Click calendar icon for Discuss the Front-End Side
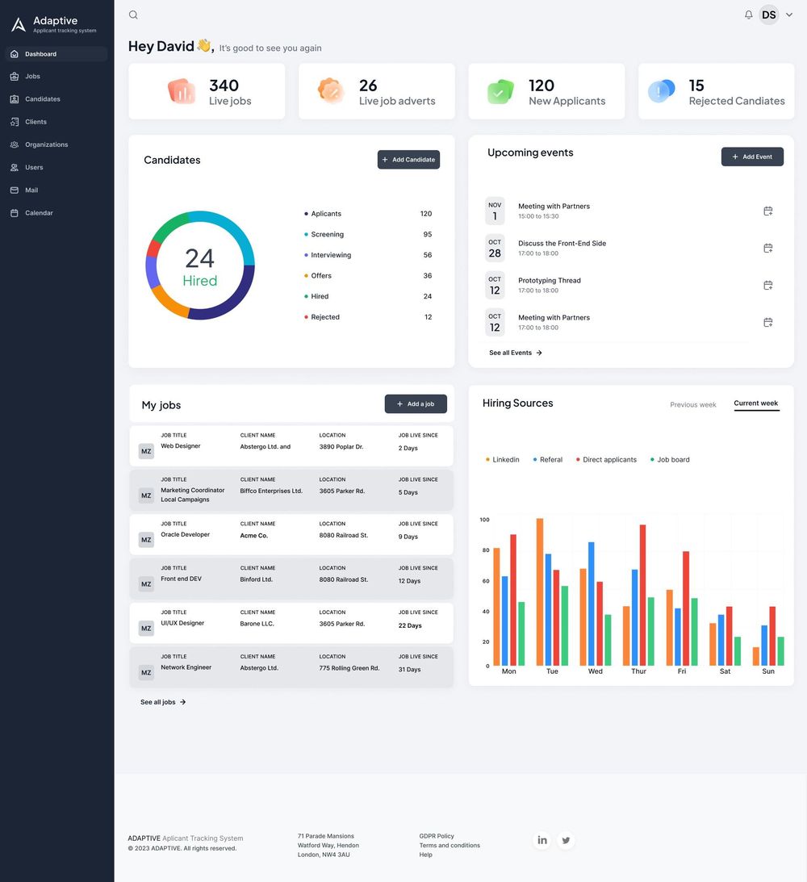This screenshot has height=882, width=807. 767,248
